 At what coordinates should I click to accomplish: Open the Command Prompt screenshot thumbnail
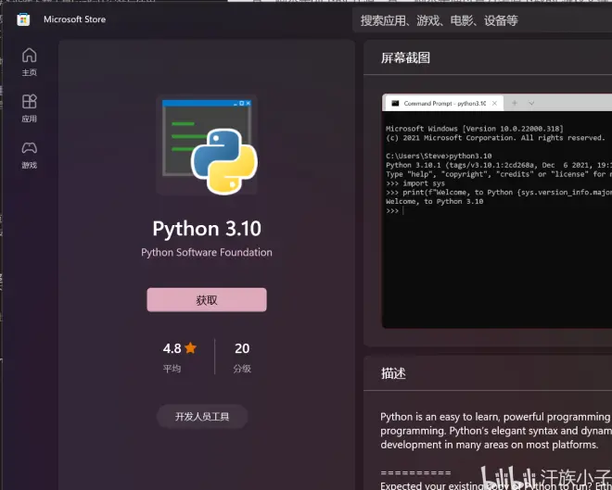(497, 211)
